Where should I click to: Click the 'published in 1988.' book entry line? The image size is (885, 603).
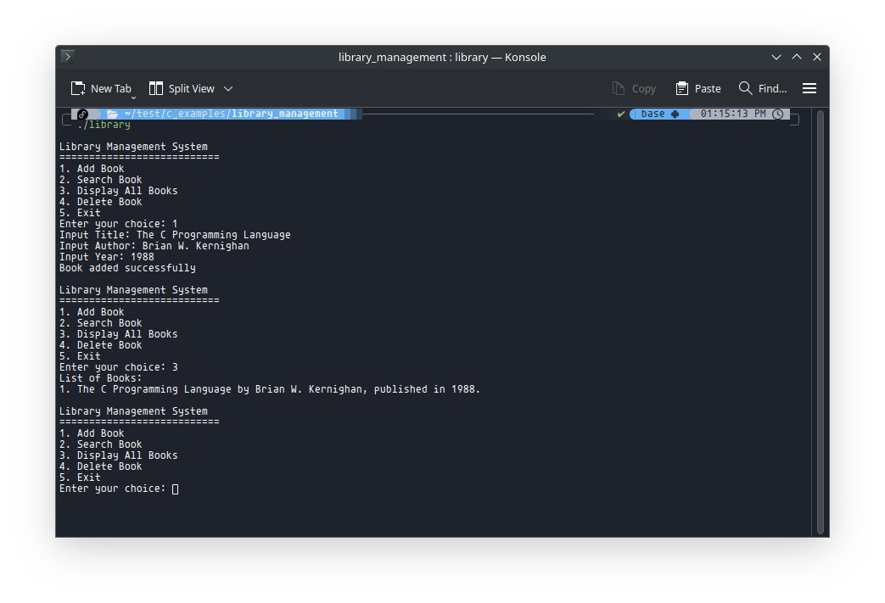click(x=270, y=389)
